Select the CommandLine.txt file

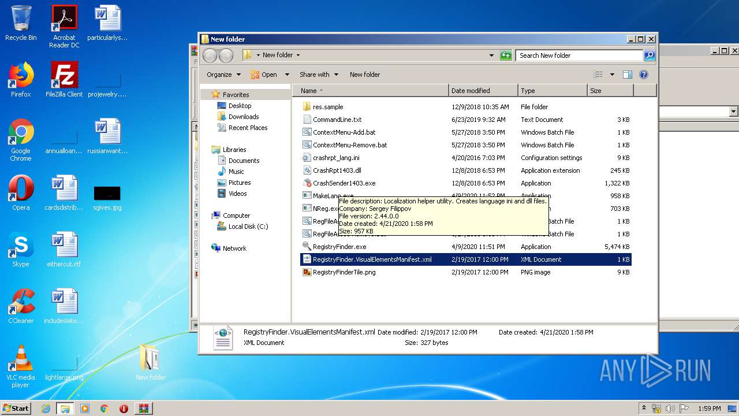(x=466, y=120)
